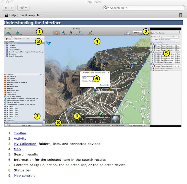Select the Last Week list
The width and height of the screenshot is (187, 184).
click(12, 45)
